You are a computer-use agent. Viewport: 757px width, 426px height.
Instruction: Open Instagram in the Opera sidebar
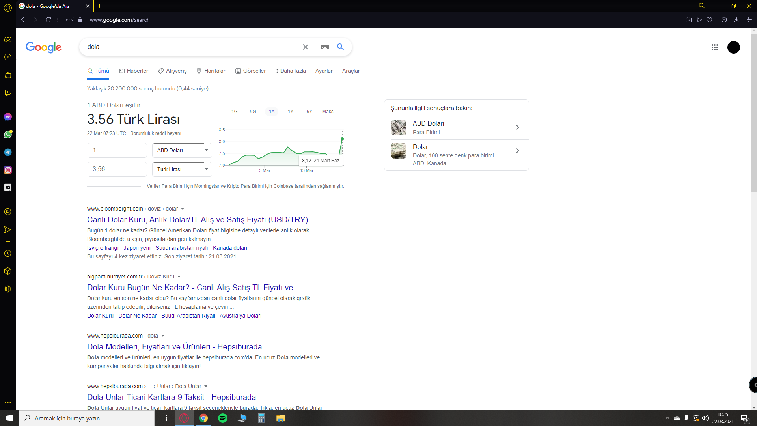point(8,170)
